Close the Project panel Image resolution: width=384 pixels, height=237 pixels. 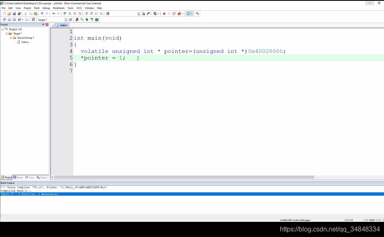click(47, 25)
